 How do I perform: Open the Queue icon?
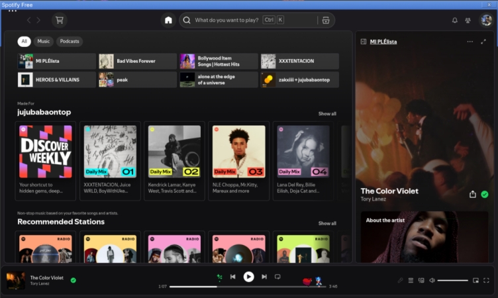411,280
